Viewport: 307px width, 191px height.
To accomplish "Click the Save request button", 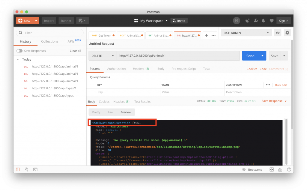I will 275,56.
